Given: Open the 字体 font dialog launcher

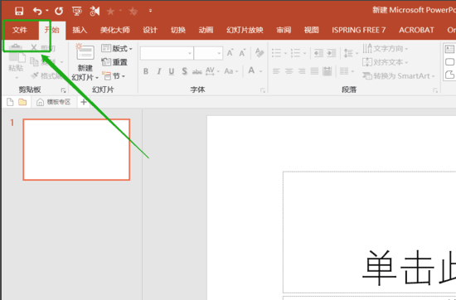Looking at the screenshot, I should click(263, 90).
